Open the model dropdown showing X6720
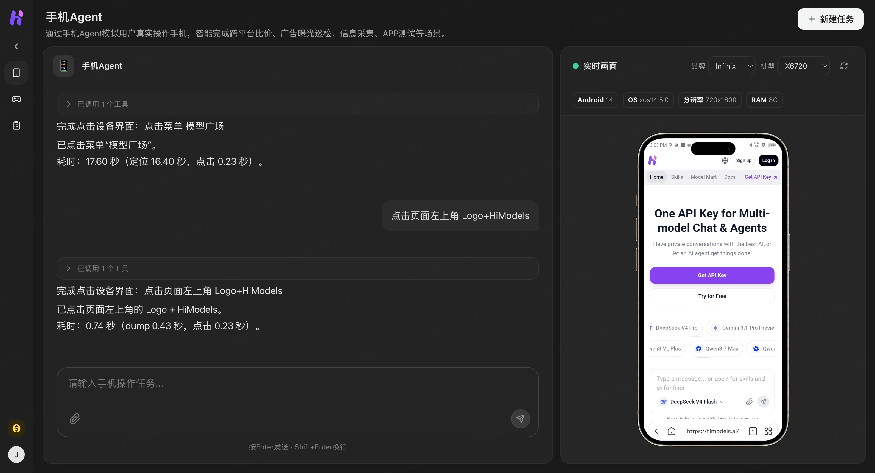This screenshot has height=473, width=875. [803, 66]
